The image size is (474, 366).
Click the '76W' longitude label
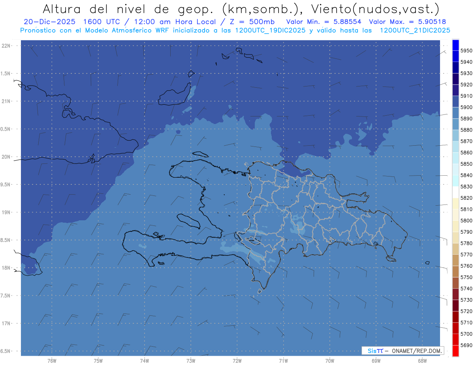click(52, 360)
